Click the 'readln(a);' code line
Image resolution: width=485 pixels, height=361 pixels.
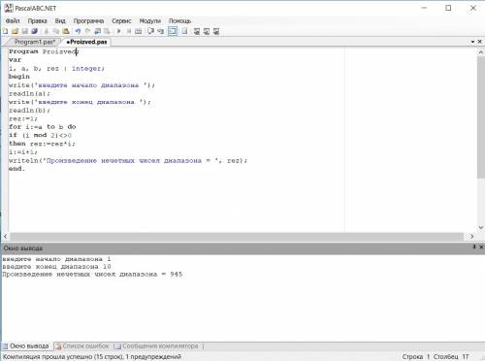coord(29,93)
